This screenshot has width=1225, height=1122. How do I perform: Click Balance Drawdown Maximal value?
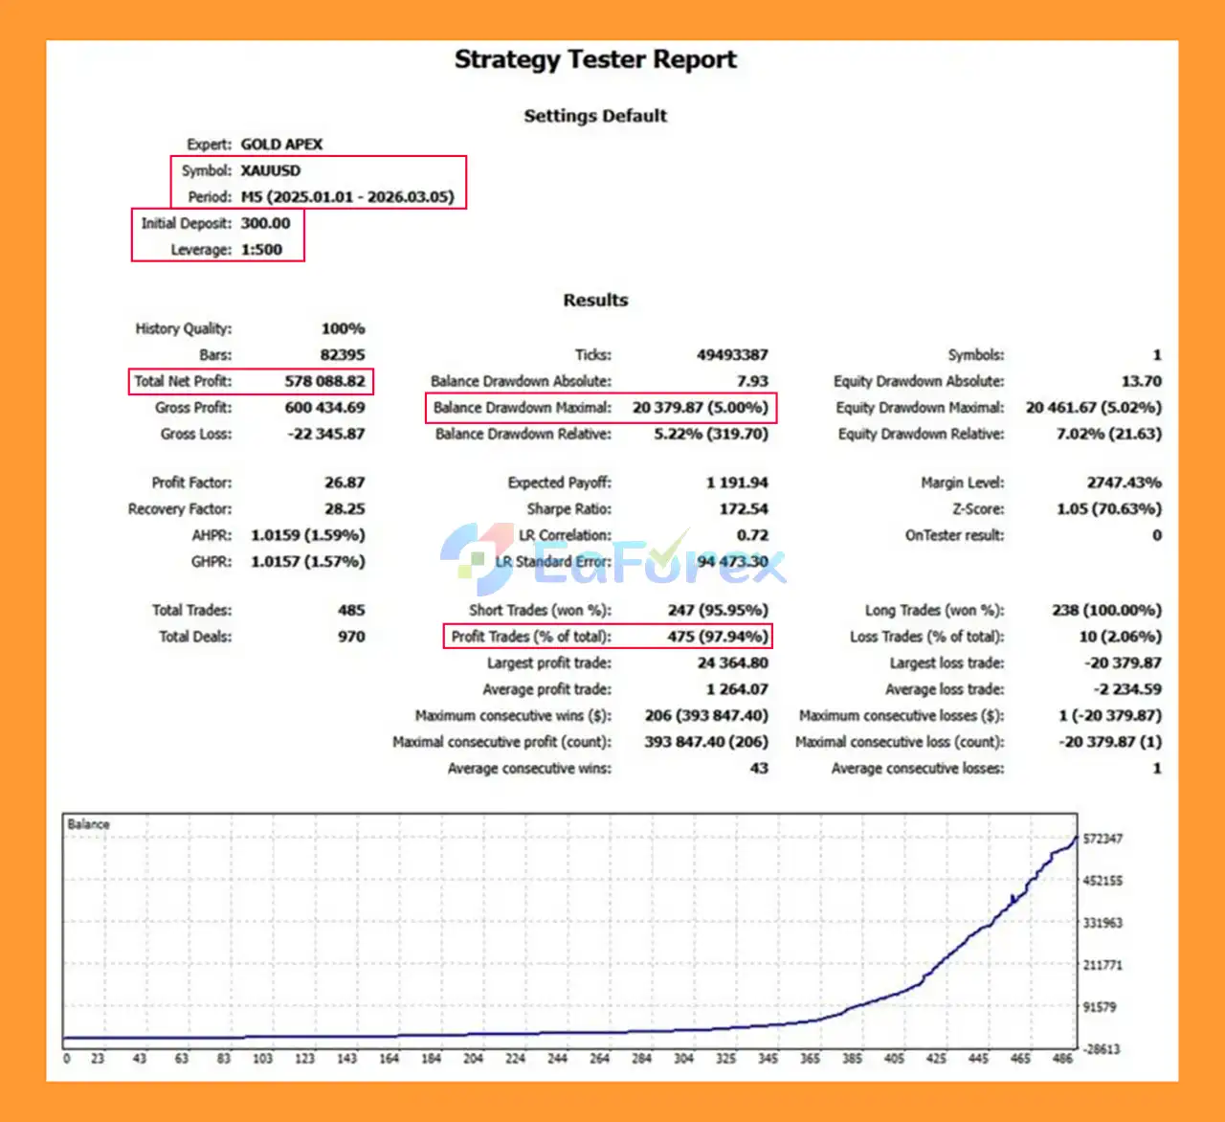pos(700,408)
